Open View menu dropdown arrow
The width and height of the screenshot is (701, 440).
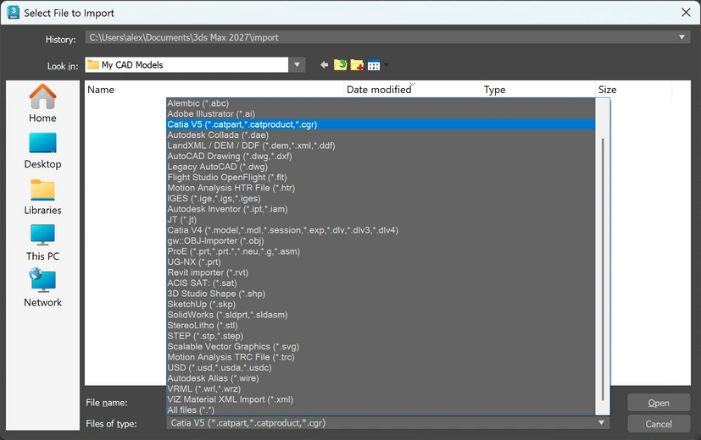[386, 65]
